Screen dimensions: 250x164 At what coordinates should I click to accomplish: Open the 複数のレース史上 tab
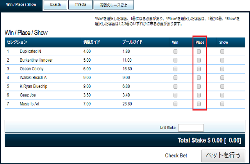114,5
